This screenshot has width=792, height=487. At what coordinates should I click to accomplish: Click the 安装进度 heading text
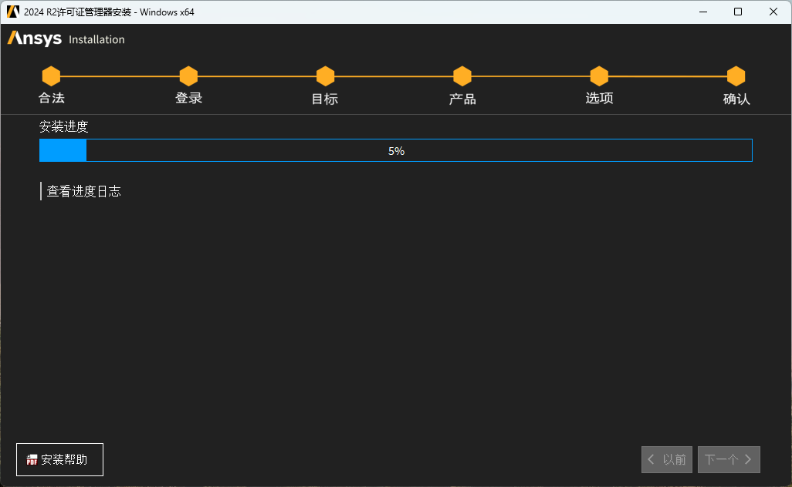[64, 127]
